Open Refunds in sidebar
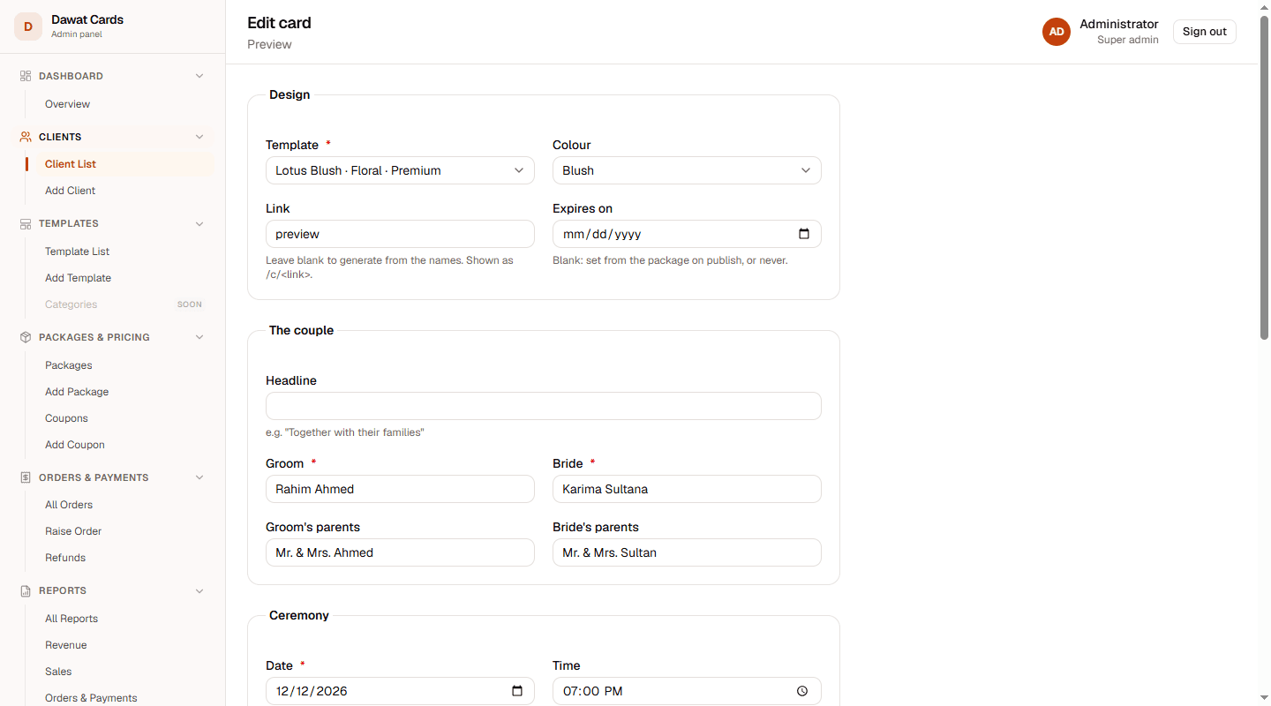The height and width of the screenshot is (706, 1271). (65, 558)
